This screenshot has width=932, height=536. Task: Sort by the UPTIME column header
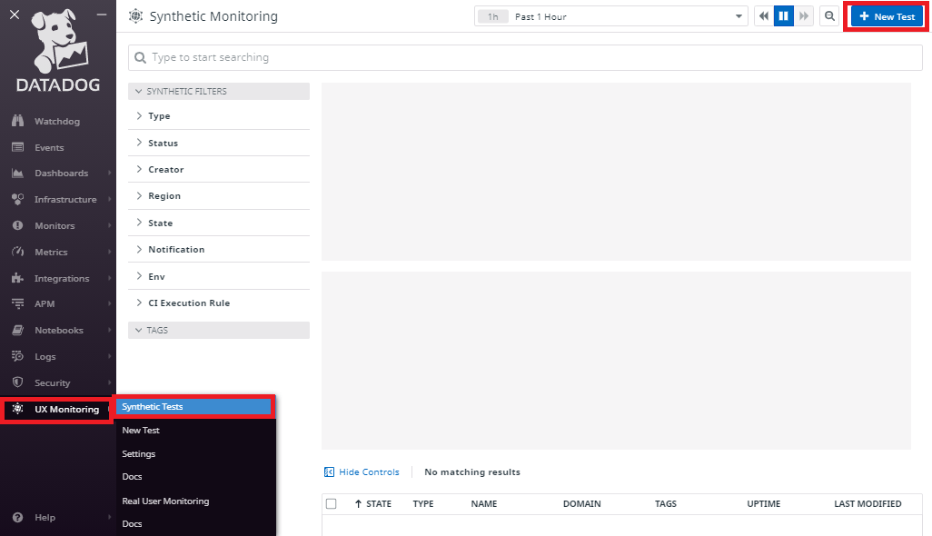[764, 504]
